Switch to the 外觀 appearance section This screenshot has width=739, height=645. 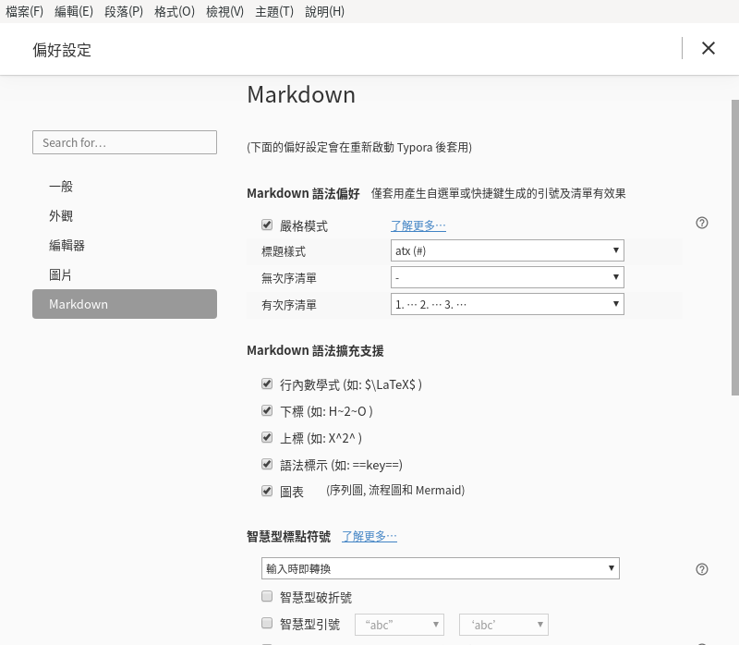click(61, 215)
